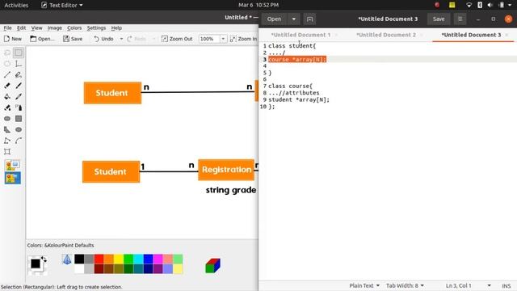Select the Text tool in KolourPaint toolbox
The image size is (517, 291).
click(x=19, y=64)
